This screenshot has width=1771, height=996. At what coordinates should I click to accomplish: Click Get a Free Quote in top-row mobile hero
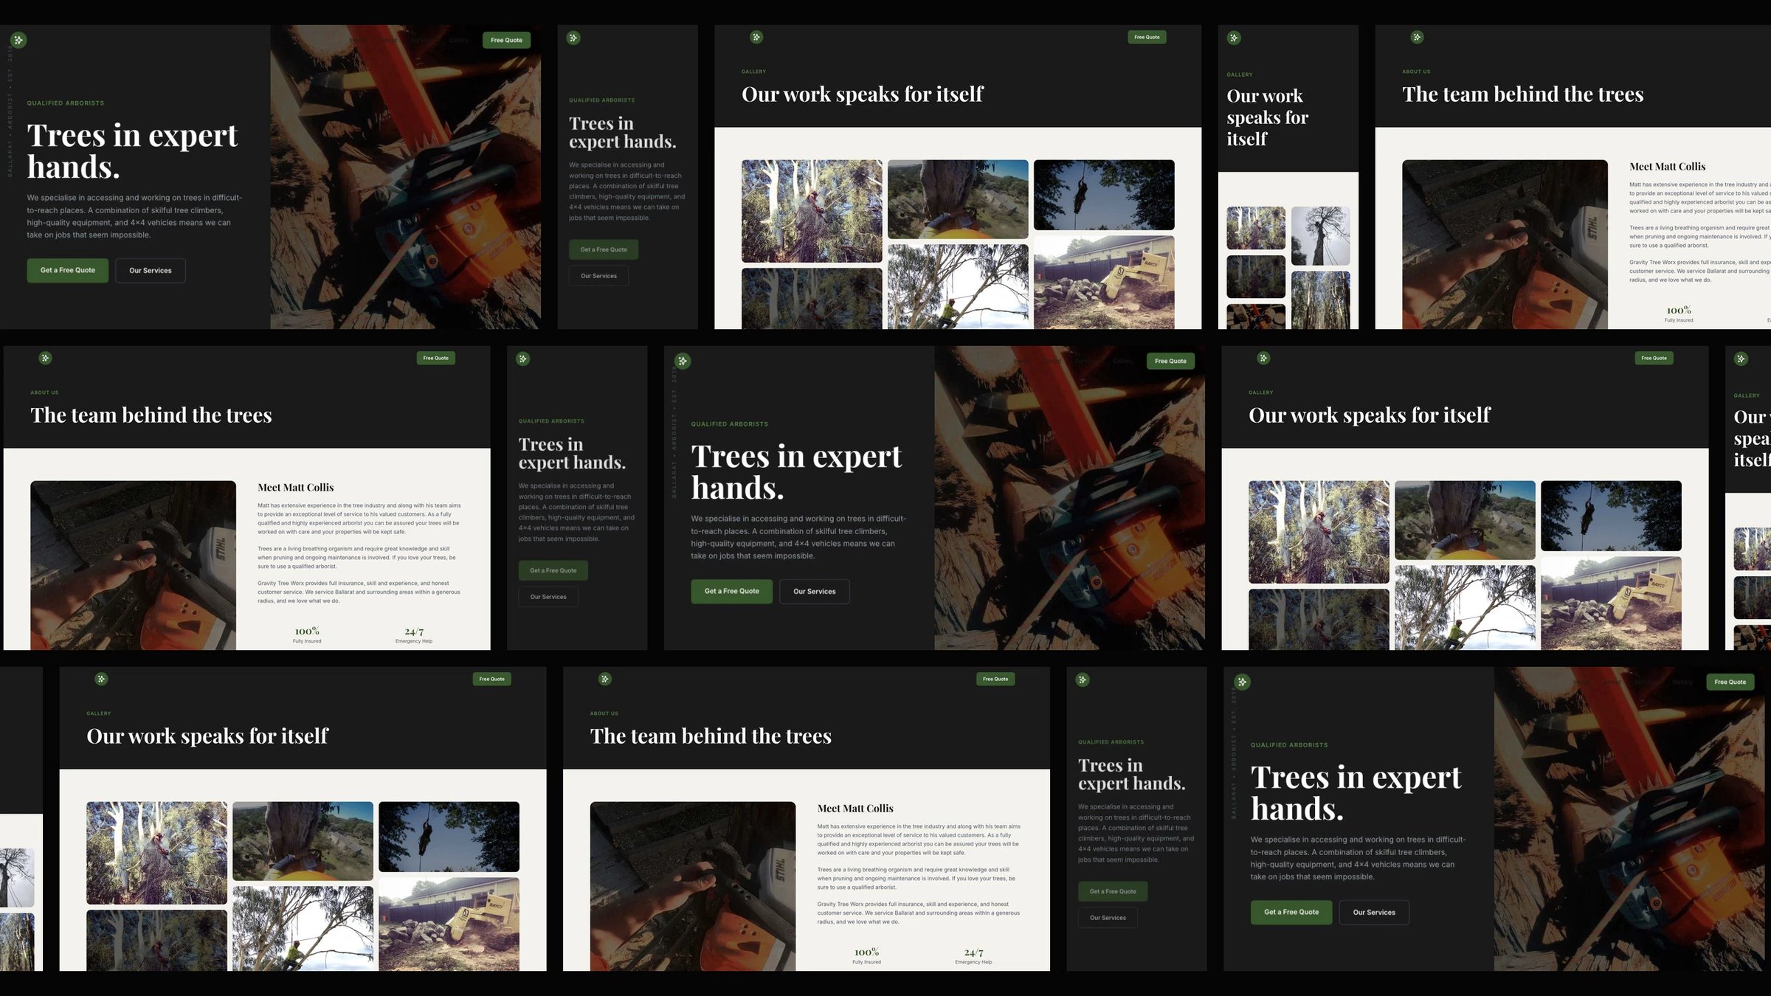point(604,249)
